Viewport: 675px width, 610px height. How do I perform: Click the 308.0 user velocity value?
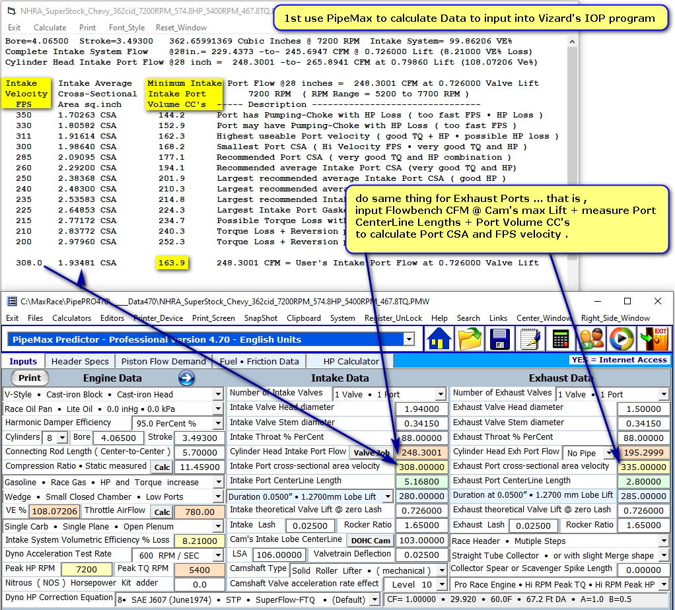coord(29,263)
